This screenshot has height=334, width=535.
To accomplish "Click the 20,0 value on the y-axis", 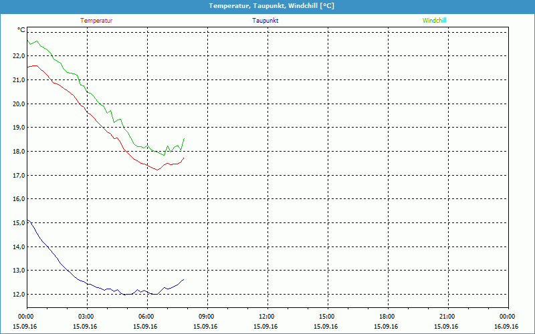I will (18, 104).
